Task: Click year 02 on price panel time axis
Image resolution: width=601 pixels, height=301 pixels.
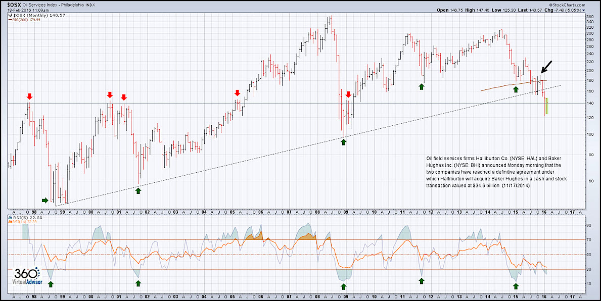Action: pos(148,212)
